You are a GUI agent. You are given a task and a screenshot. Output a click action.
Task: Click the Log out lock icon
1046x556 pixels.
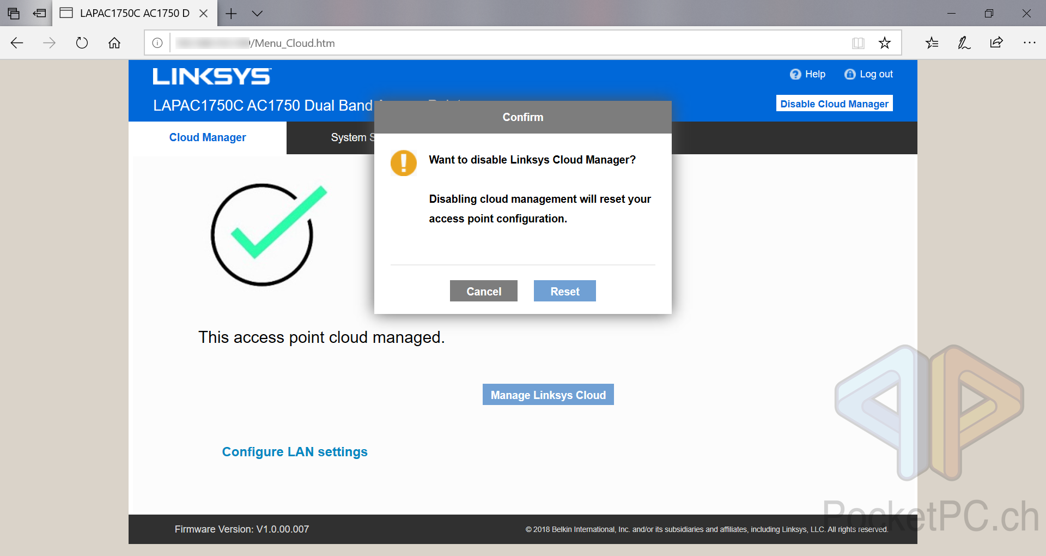point(850,74)
